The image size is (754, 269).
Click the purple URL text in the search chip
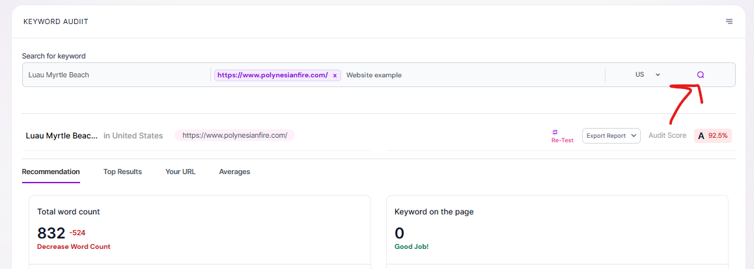point(273,75)
